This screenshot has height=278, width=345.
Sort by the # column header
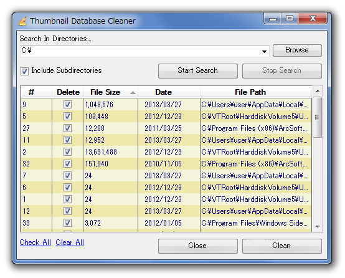click(37, 92)
